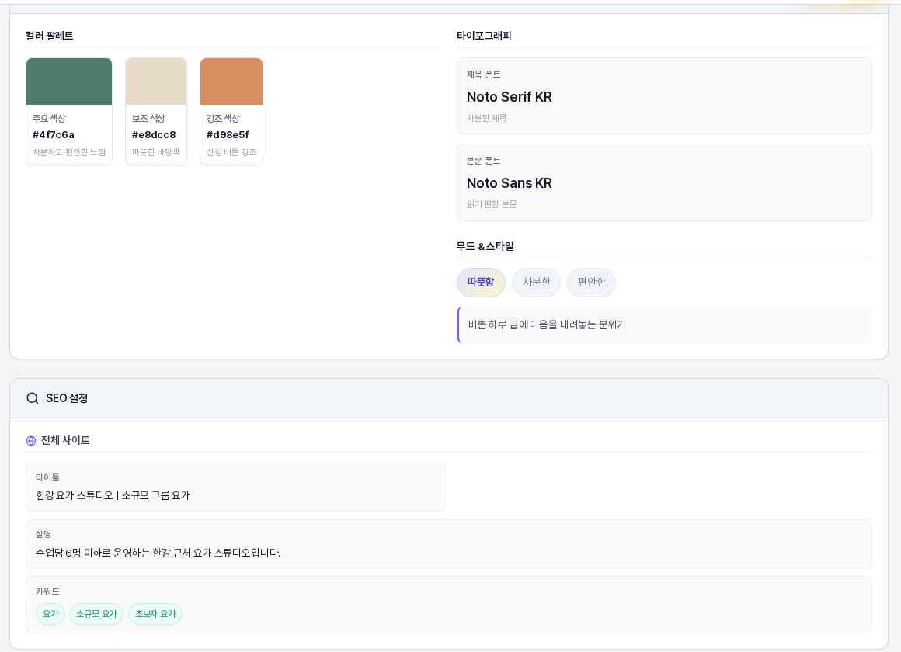The image size is (901, 652).
Task: Click the 키워드 label
Action: pyautogui.click(x=47, y=591)
